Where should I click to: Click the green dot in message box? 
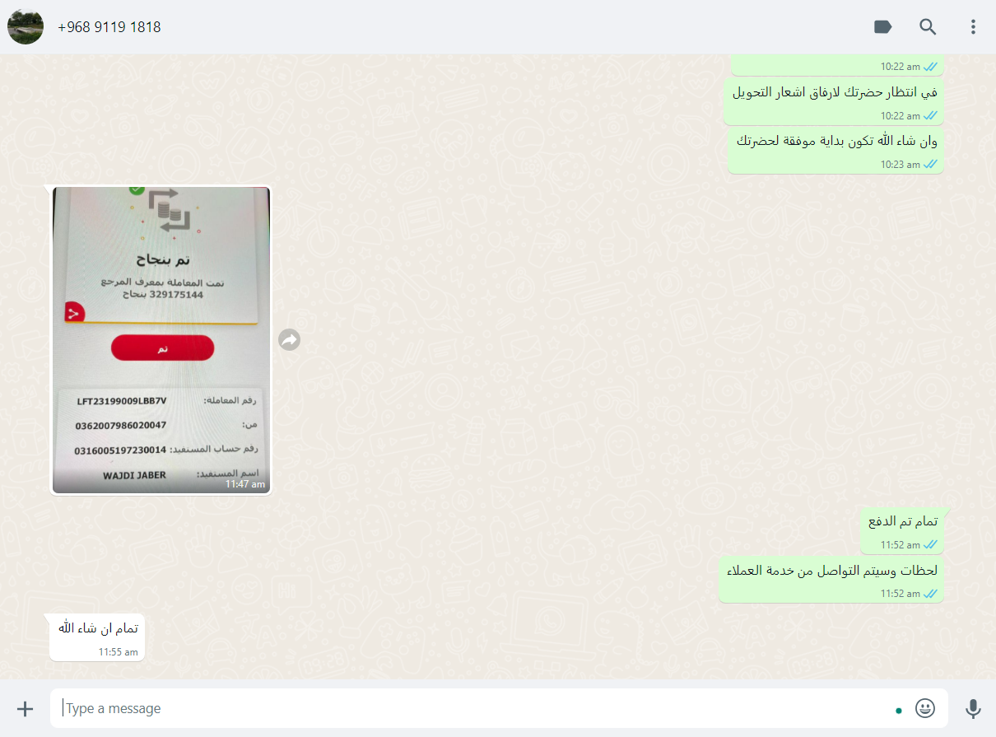point(899,709)
